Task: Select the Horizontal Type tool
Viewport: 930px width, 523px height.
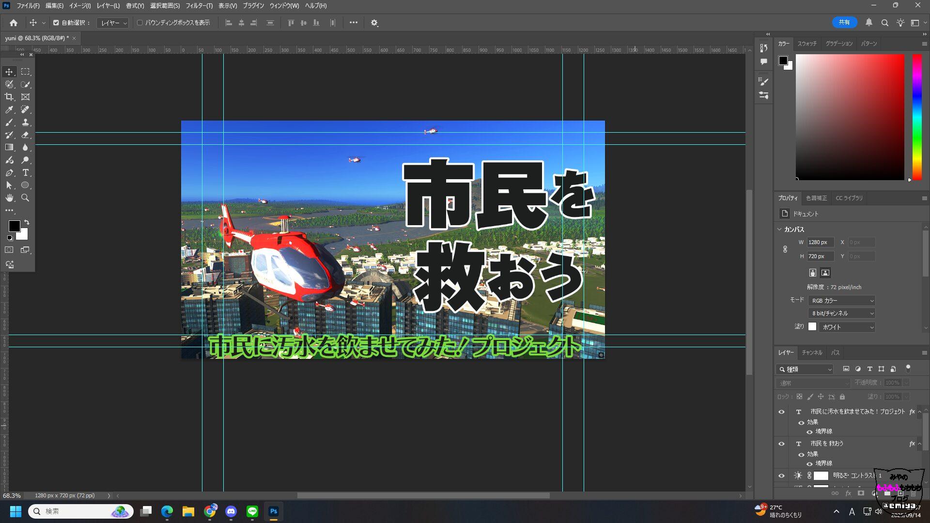Action: click(25, 173)
